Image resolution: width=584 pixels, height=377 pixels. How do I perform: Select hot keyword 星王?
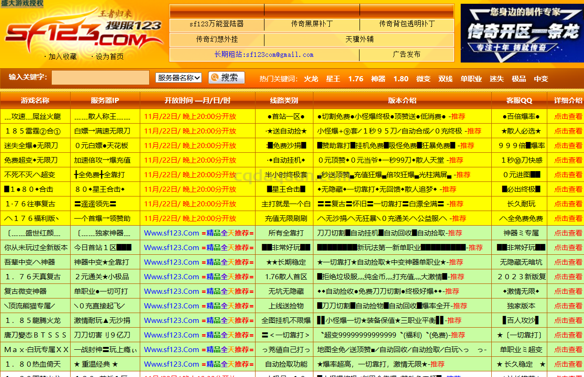[x=333, y=79]
